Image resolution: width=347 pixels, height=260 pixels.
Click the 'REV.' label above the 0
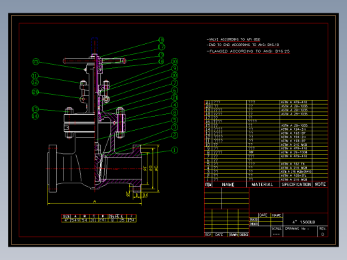coord(322,229)
